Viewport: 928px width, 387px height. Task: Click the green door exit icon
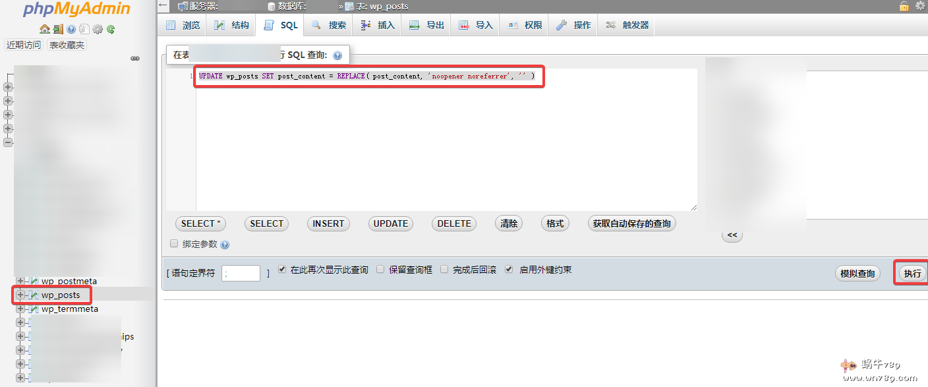[x=57, y=29]
